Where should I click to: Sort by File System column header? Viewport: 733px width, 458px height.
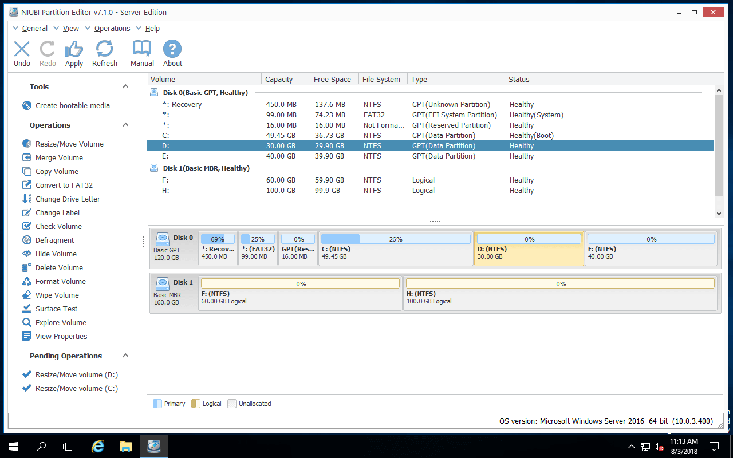(x=383, y=79)
